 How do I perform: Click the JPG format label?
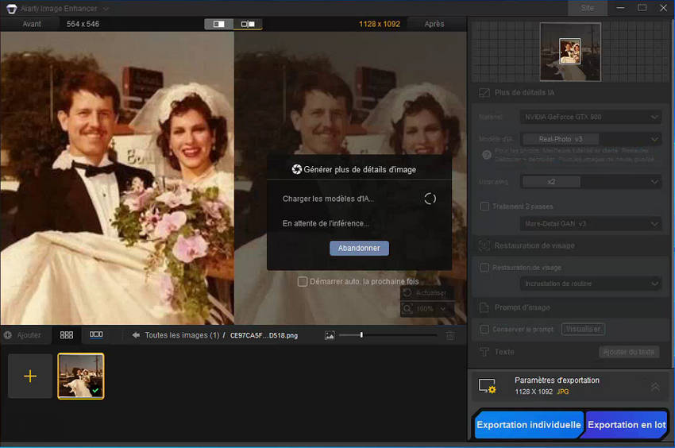click(563, 392)
